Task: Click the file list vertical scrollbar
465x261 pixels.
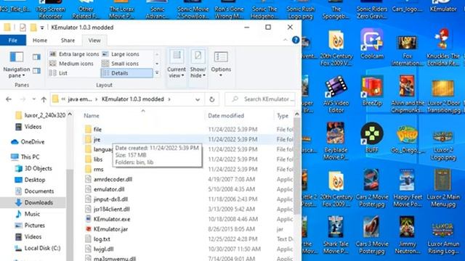Action: [297, 166]
